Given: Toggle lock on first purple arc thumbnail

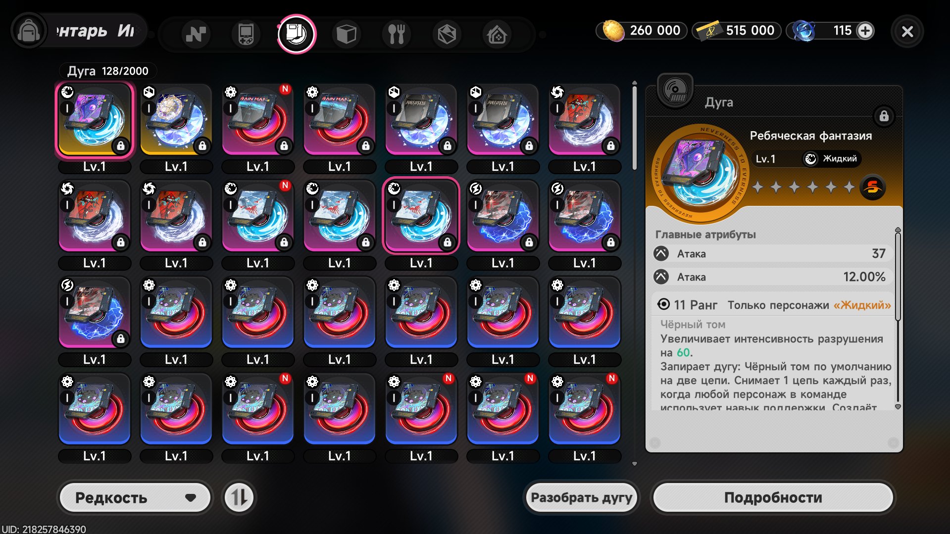Looking at the screenshot, I should click(120, 146).
